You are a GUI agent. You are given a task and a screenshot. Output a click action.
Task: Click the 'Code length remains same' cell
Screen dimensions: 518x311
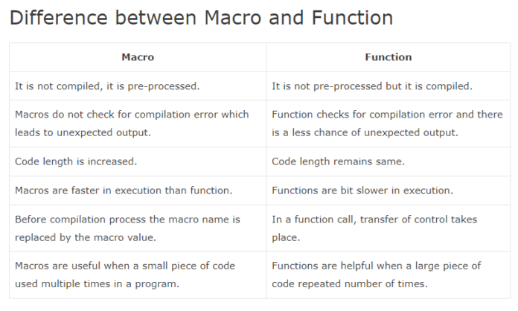(x=338, y=161)
